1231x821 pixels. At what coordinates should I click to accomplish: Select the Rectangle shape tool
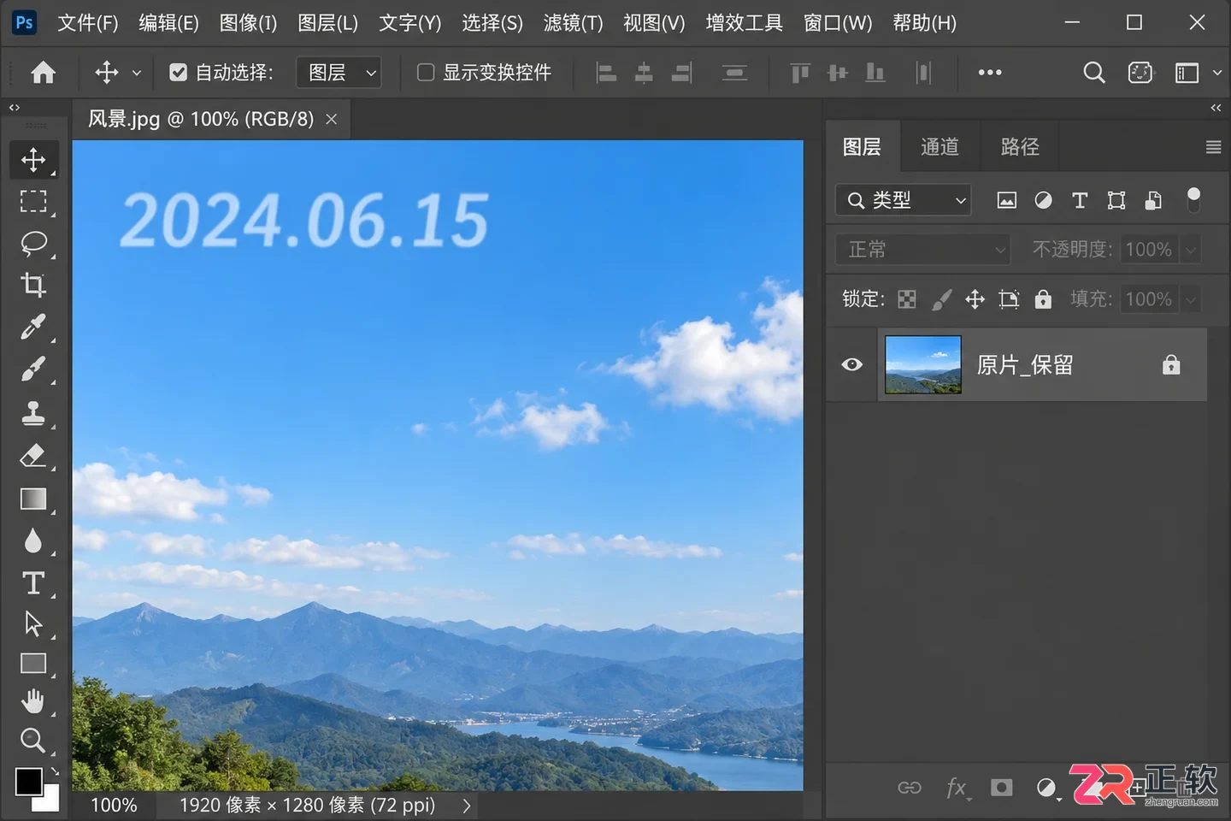pos(33,664)
